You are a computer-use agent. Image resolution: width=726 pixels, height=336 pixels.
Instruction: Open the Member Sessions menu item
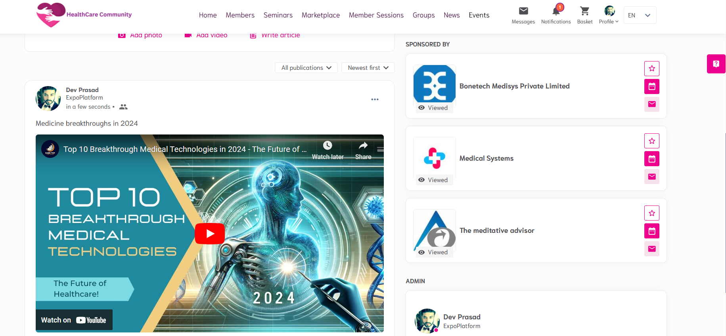[376, 15]
